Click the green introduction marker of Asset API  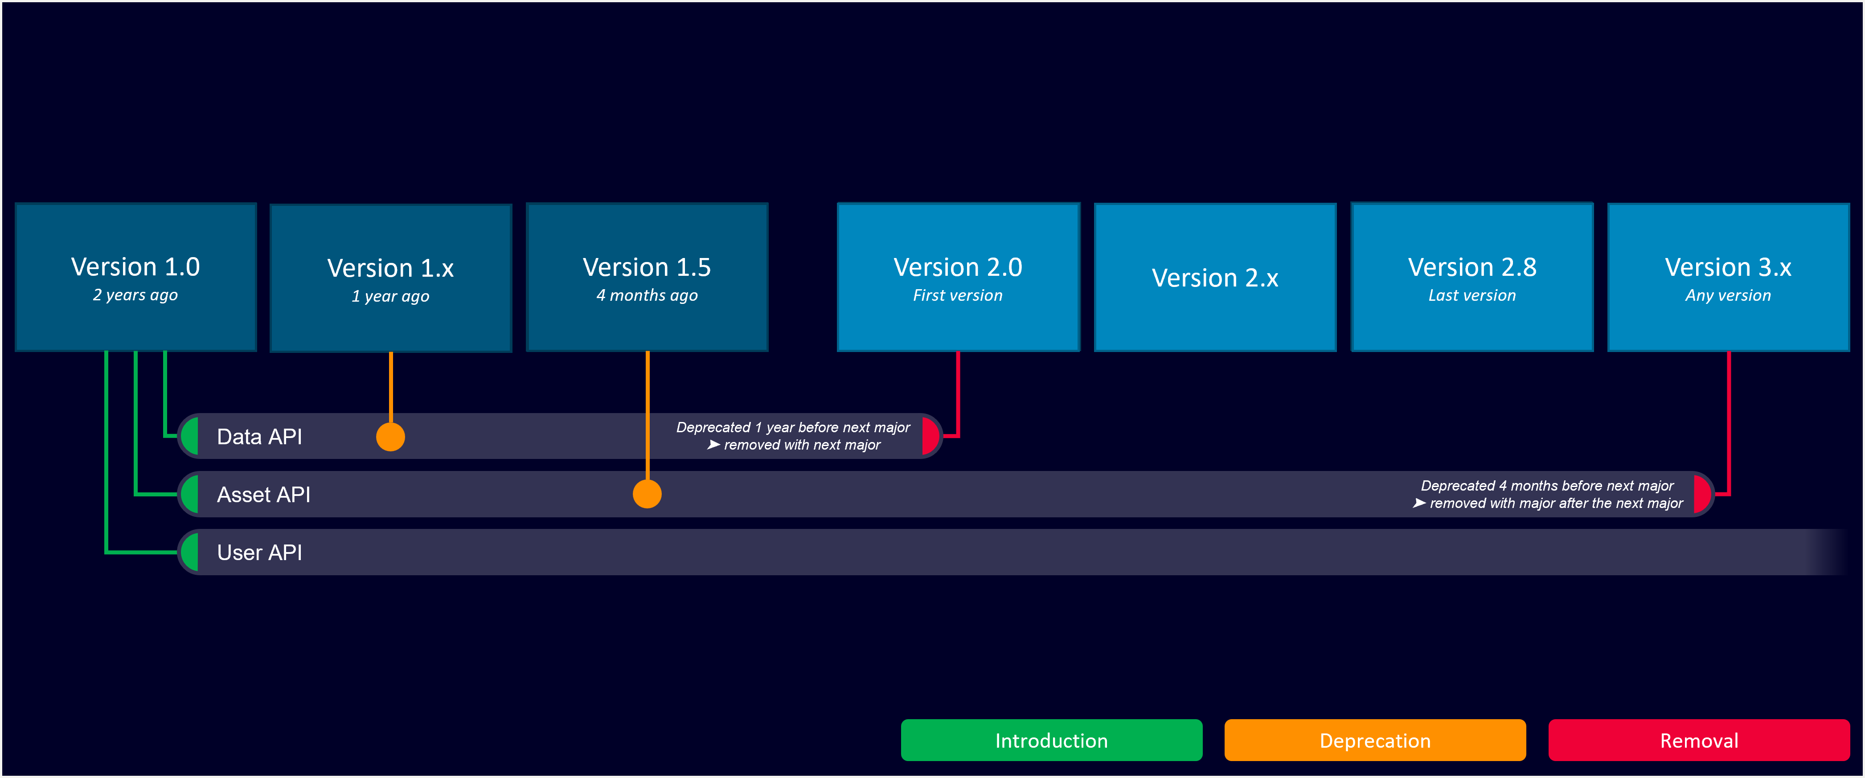pyautogui.click(x=190, y=494)
